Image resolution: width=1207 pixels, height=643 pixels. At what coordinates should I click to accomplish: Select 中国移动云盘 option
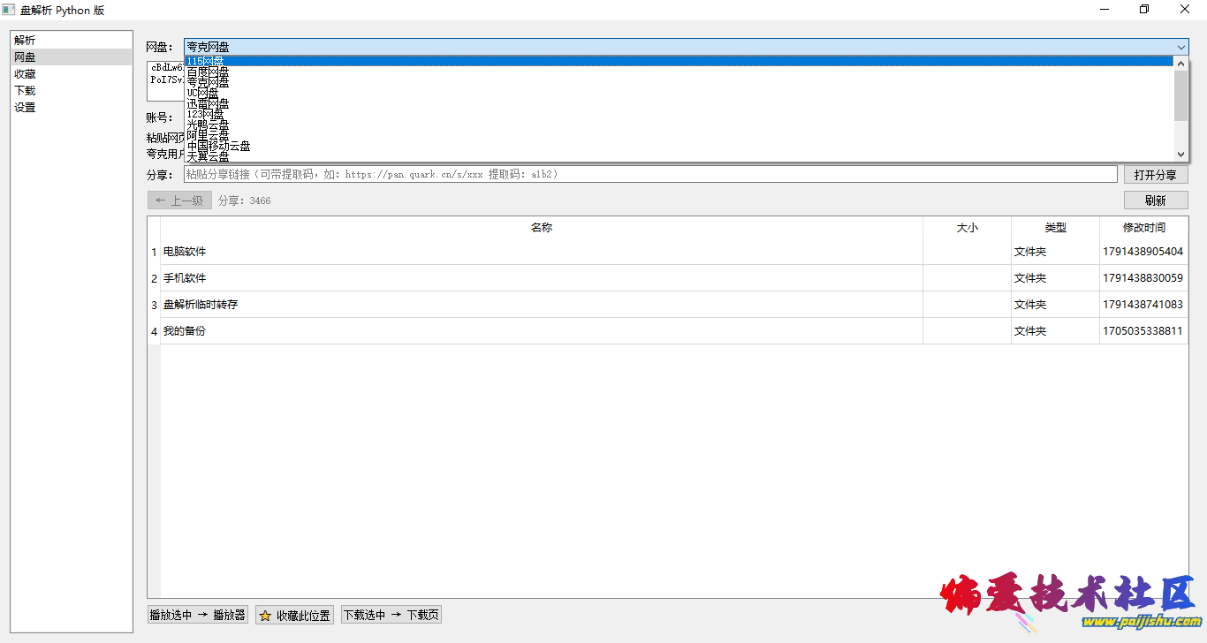click(679, 146)
